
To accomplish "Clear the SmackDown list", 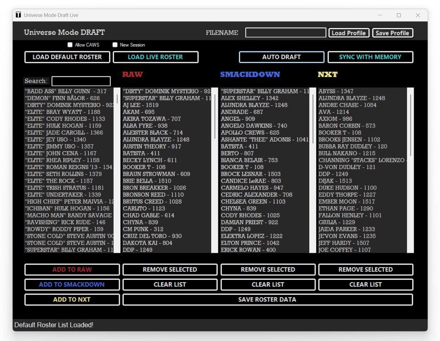I will pyautogui.click(x=268, y=284).
